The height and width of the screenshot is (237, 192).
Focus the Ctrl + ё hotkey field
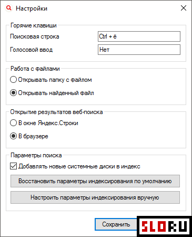[139, 36]
